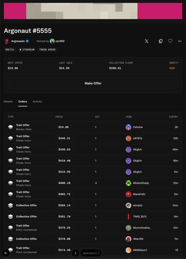
Task: Click 99er3fd avatar icon
Action: 129,239
